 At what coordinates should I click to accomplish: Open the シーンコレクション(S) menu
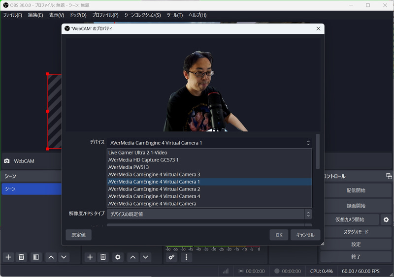point(142,15)
